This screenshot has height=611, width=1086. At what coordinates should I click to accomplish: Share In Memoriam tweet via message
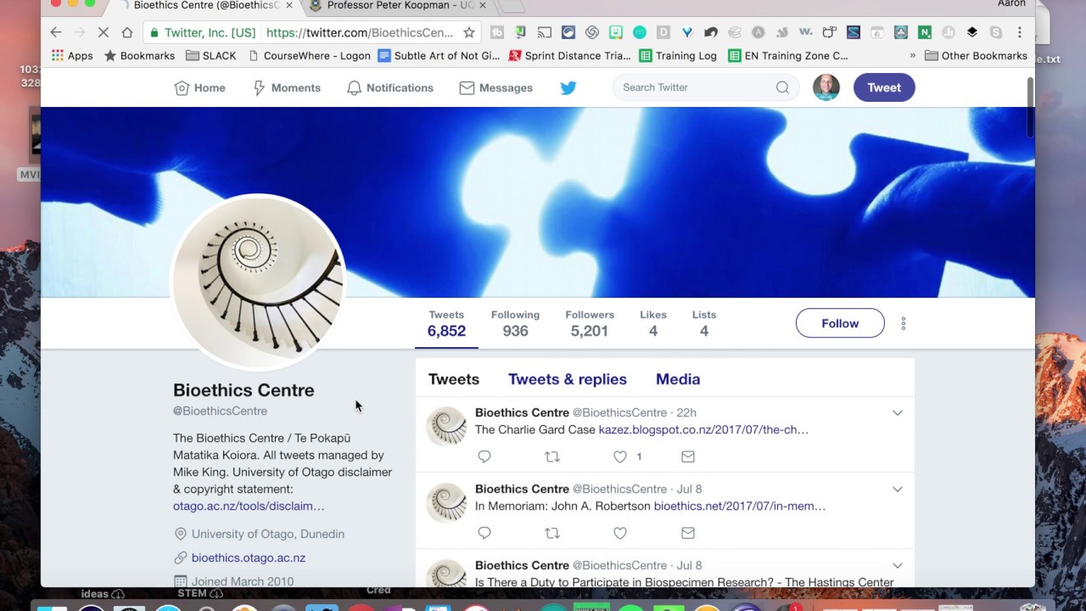coord(688,533)
